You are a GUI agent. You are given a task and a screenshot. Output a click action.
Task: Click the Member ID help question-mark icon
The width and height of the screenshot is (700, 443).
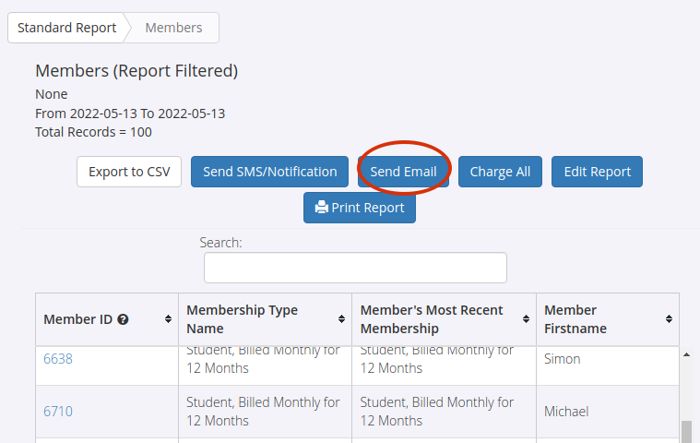(x=123, y=319)
